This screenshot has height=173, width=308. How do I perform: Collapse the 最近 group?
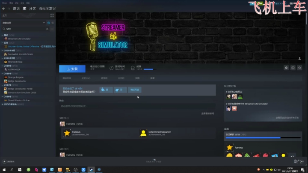coord(3,35)
